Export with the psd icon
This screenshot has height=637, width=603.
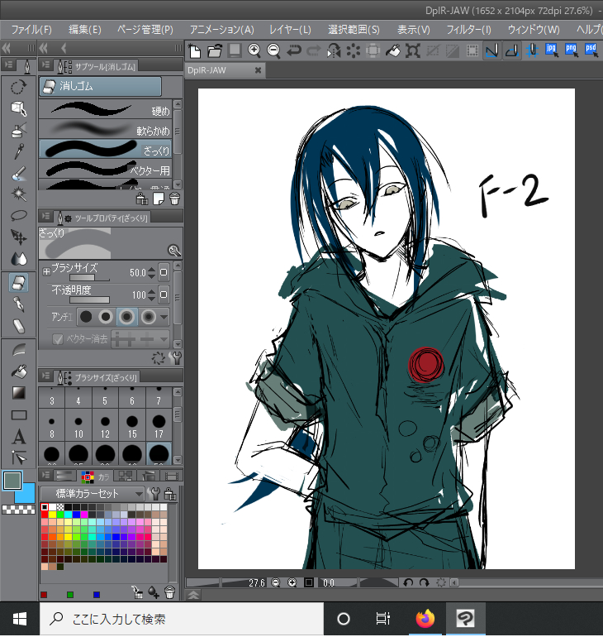pyautogui.click(x=591, y=50)
